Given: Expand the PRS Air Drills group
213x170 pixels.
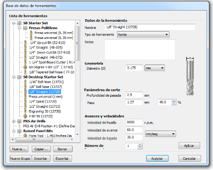Looking at the screenshot, I should (x=14, y=121).
